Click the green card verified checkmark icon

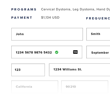coord(57,52)
